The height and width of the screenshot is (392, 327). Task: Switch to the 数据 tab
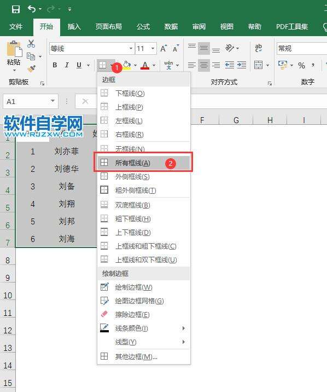pos(171,27)
